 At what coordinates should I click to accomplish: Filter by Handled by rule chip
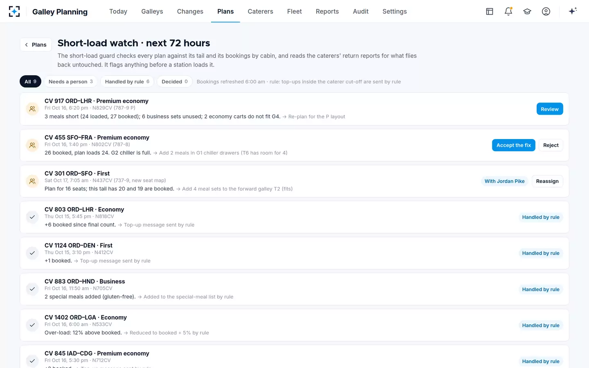click(x=127, y=81)
